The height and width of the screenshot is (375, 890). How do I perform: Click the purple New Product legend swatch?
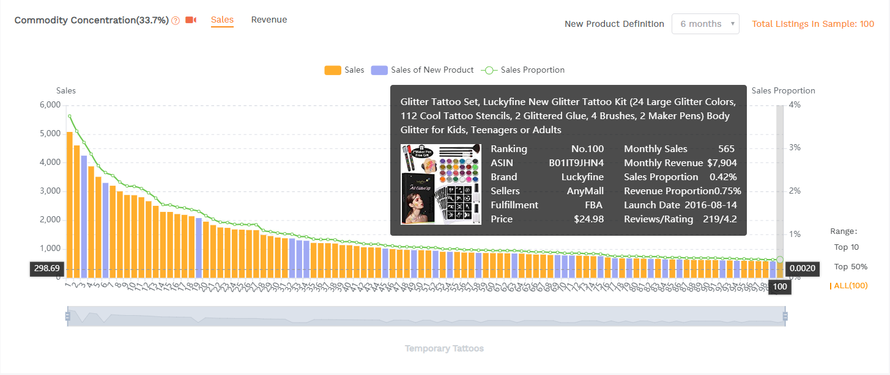click(379, 70)
